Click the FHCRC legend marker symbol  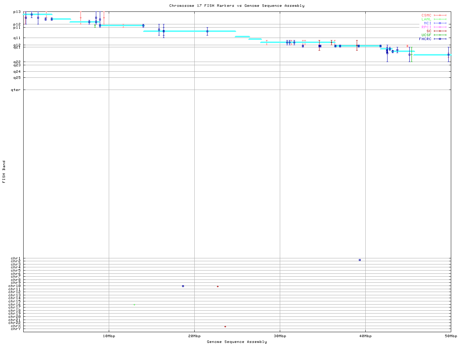click(440, 39)
